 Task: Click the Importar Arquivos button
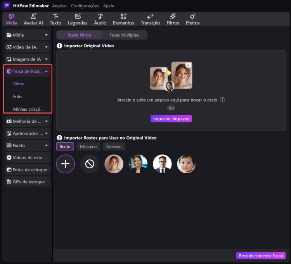(x=171, y=119)
